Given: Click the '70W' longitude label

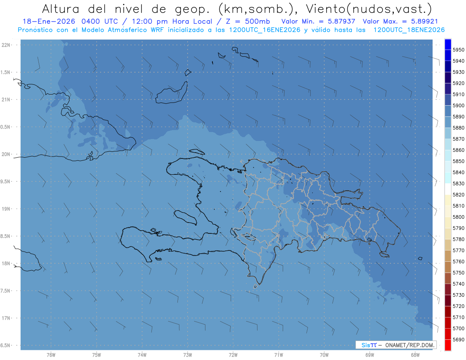Looking at the screenshot, I should coord(324,355).
